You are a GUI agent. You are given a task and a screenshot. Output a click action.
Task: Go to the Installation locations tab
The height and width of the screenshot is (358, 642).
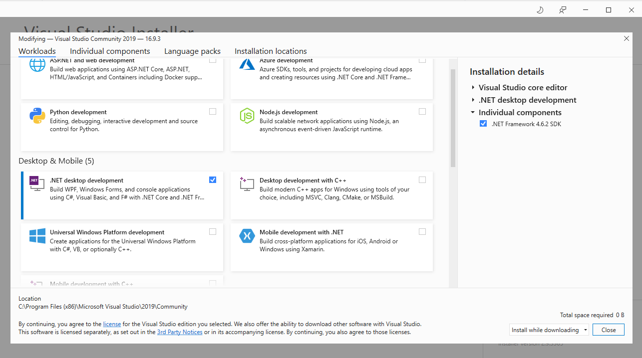(271, 51)
